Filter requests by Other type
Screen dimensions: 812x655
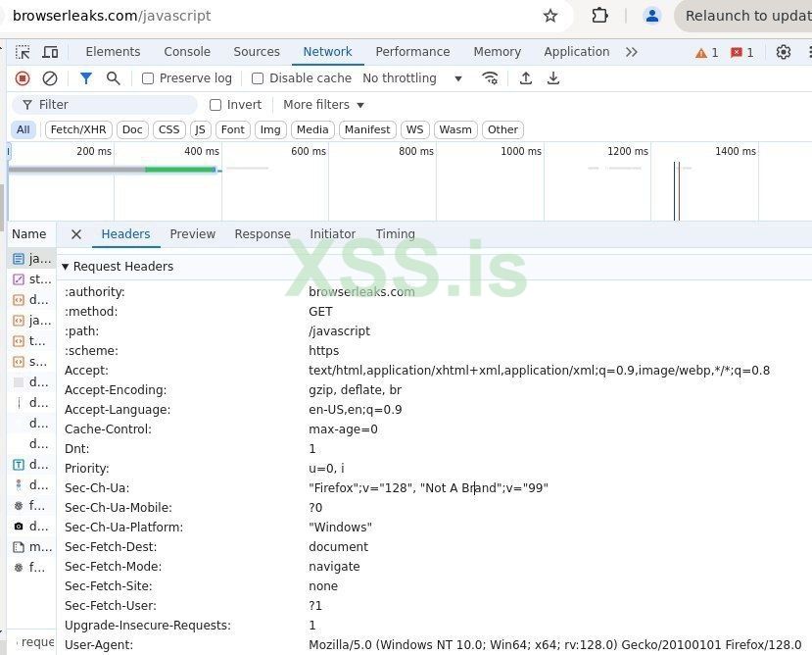(502, 129)
